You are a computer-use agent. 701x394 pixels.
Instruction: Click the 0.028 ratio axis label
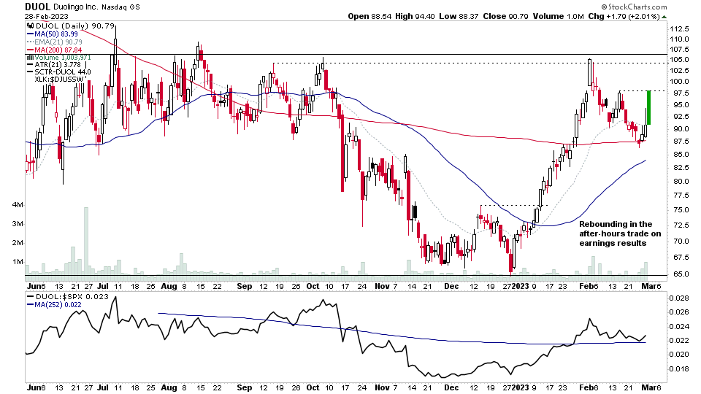(x=679, y=298)
